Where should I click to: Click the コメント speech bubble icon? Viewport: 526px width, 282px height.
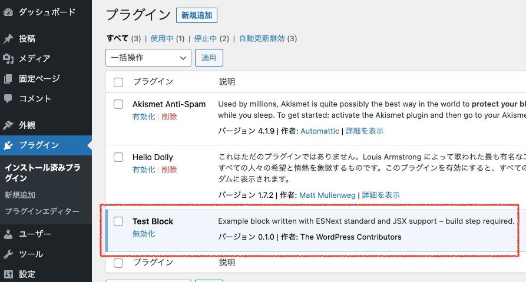8,98
